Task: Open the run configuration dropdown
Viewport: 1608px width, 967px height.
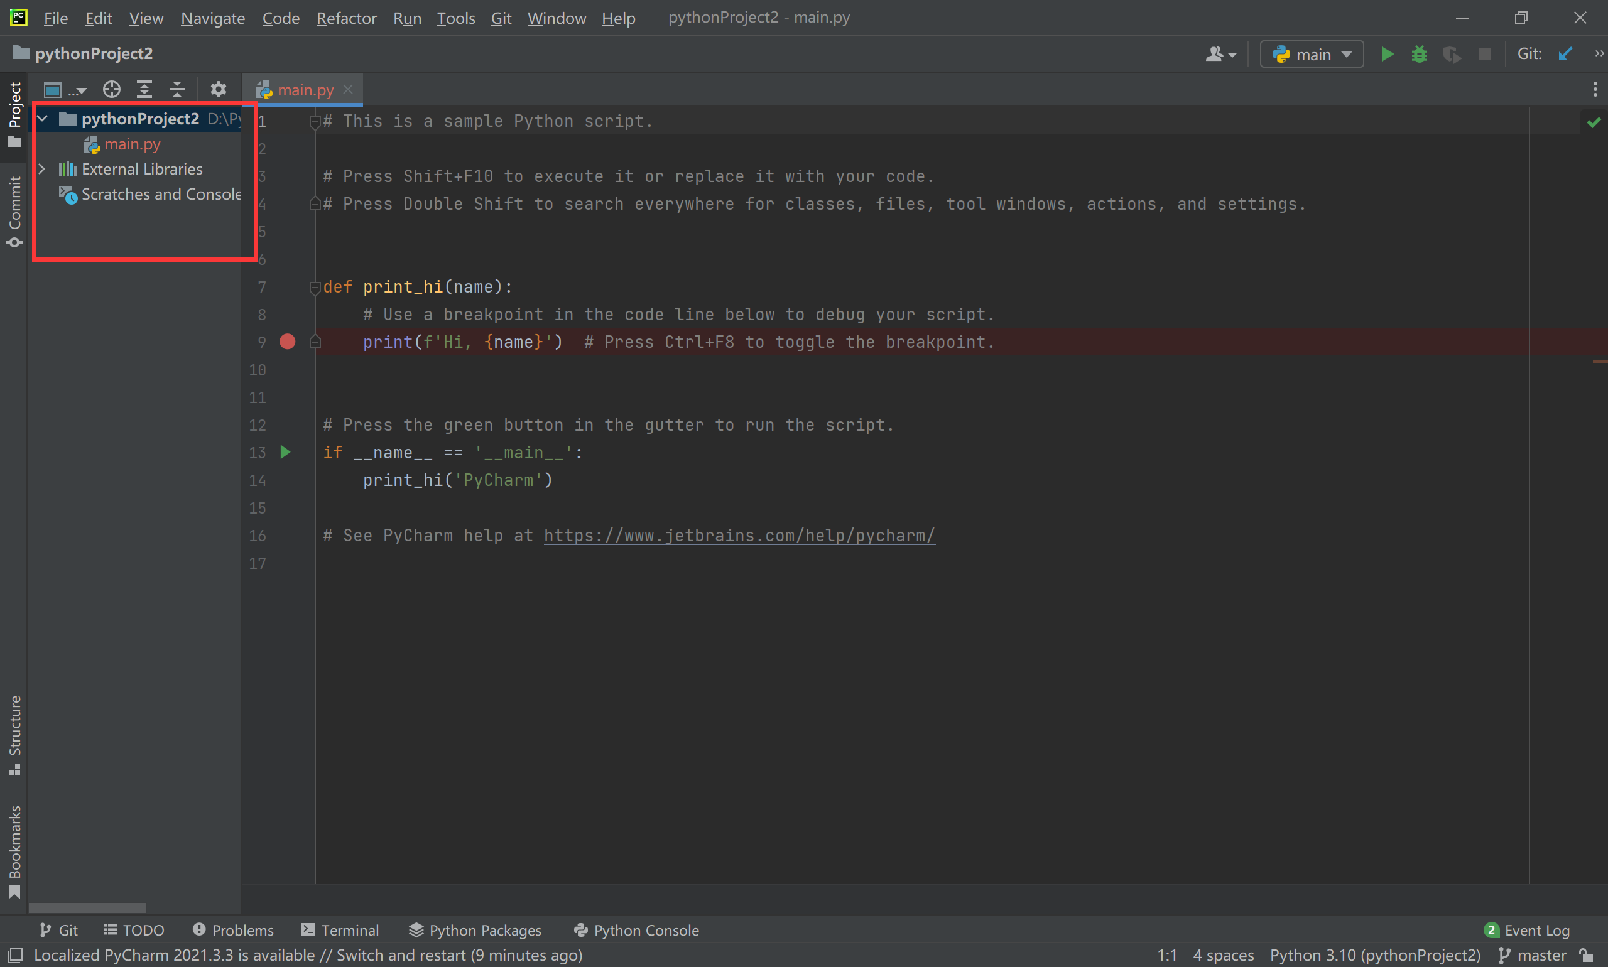Action: coord(1311,53)
